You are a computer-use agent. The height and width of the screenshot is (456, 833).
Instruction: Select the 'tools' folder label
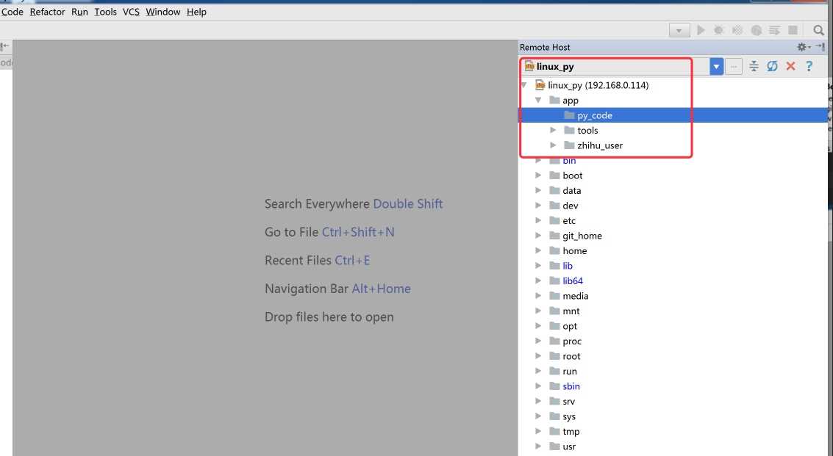[587, 130]
